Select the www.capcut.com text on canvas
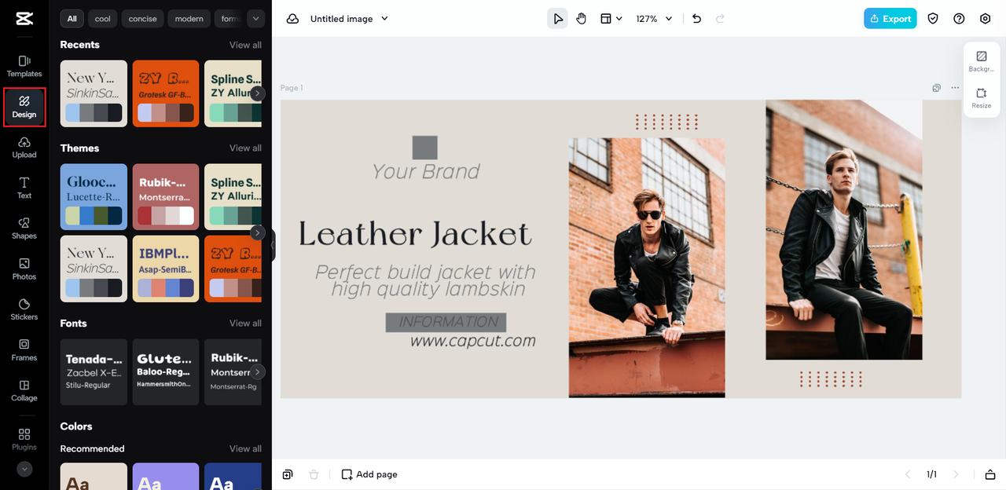1006x490 pixels. pos(473,341)
